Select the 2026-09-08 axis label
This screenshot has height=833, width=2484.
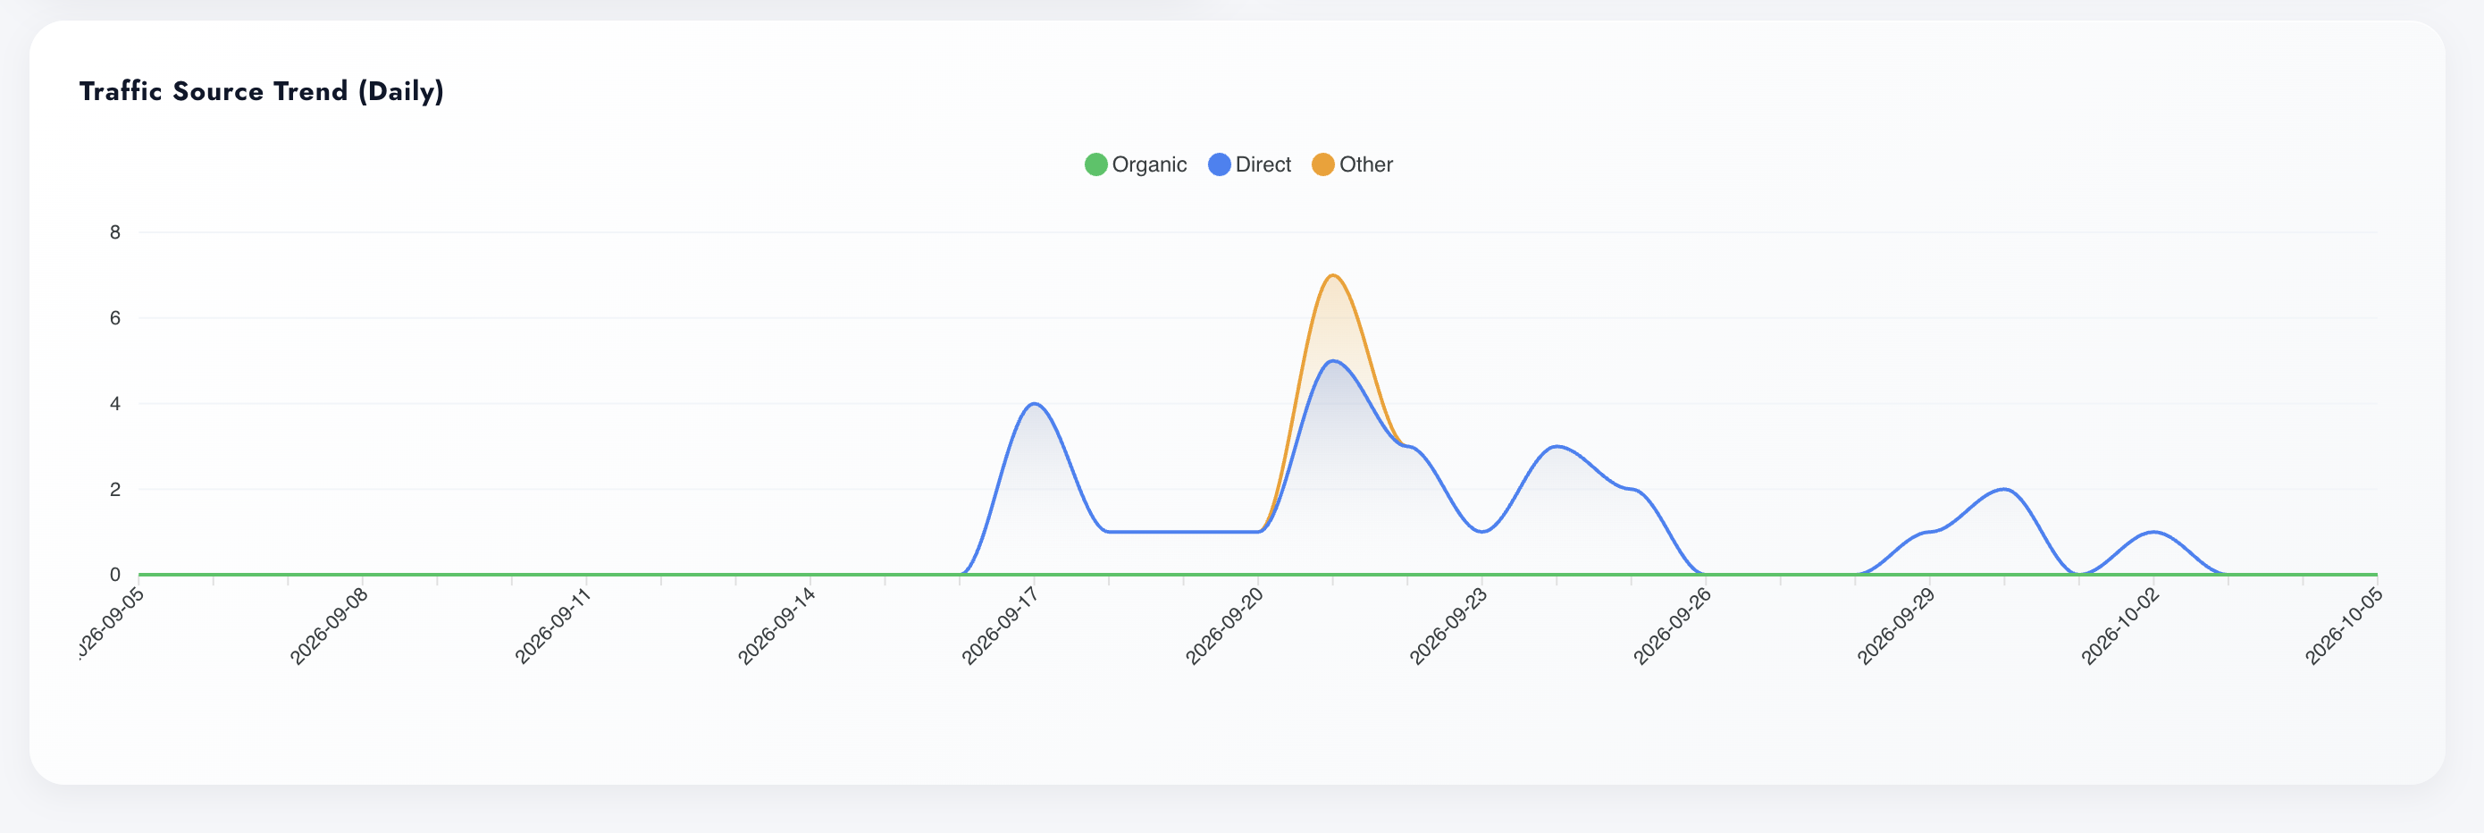[330, 626]
